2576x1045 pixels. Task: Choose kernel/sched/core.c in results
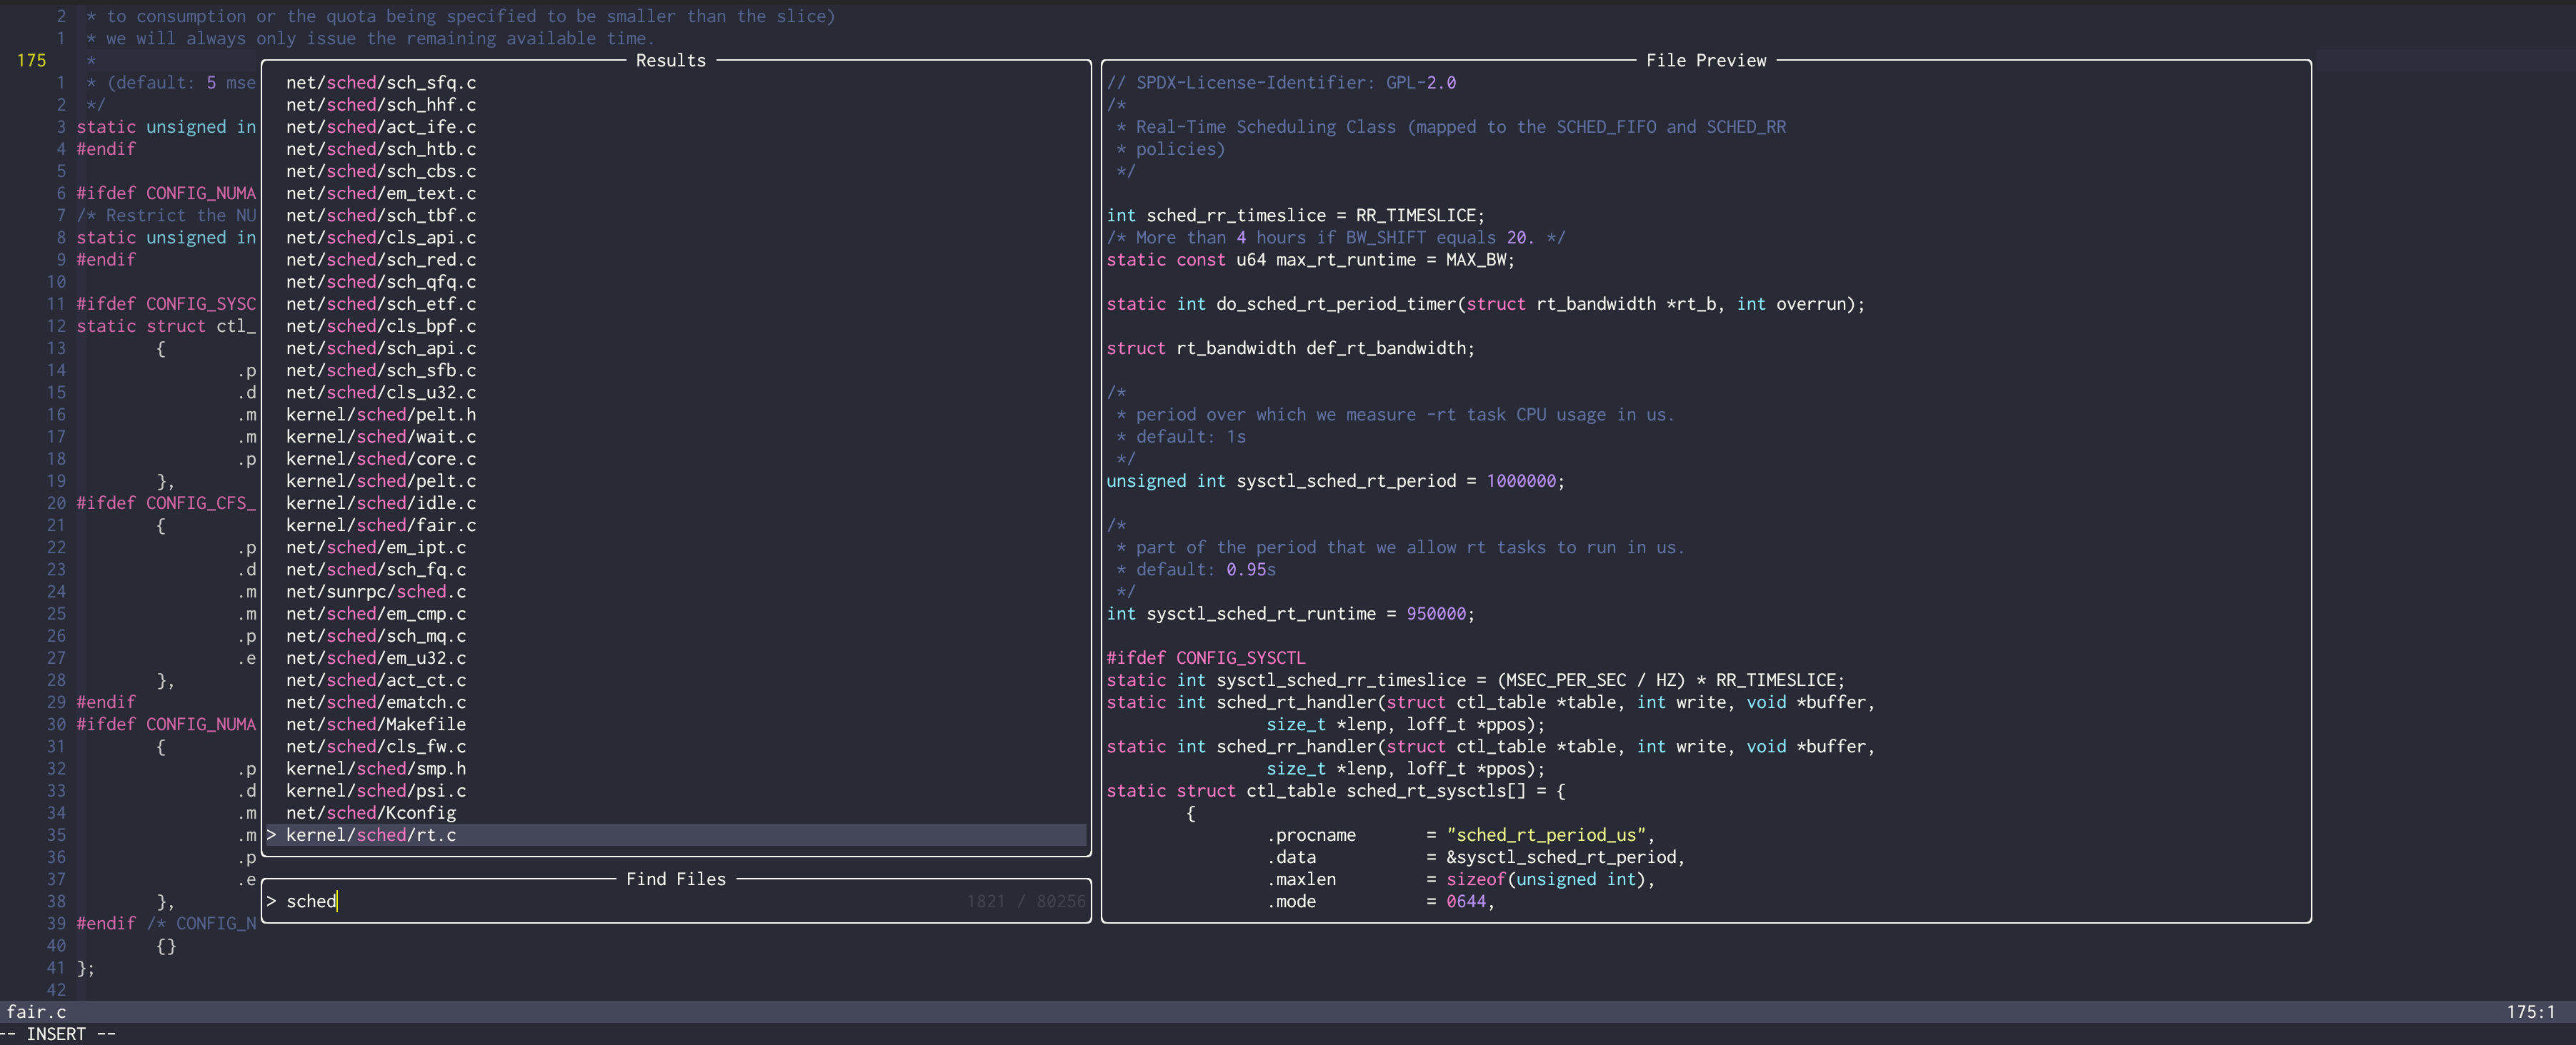coord(380,458)
